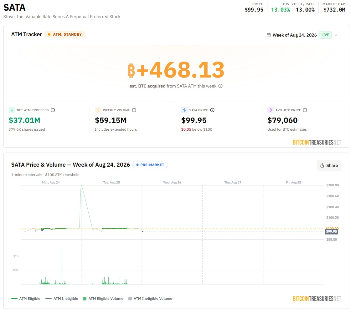Click the price spike peak on the chart
This screenshot has height=312, width=351.
point(81,186)
